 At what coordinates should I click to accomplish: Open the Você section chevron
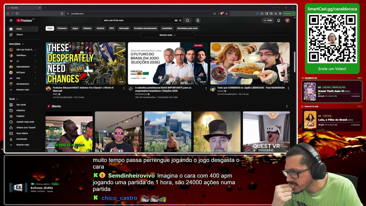tap(17, 99)
